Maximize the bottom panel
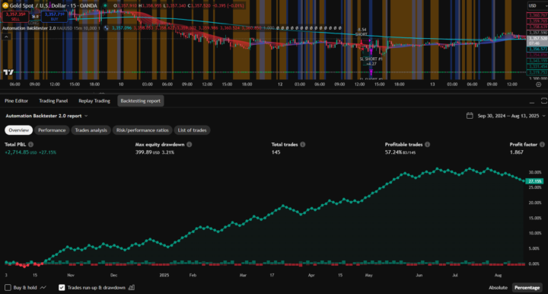Screen dimensions: 548x294 (x=543, y=101)
